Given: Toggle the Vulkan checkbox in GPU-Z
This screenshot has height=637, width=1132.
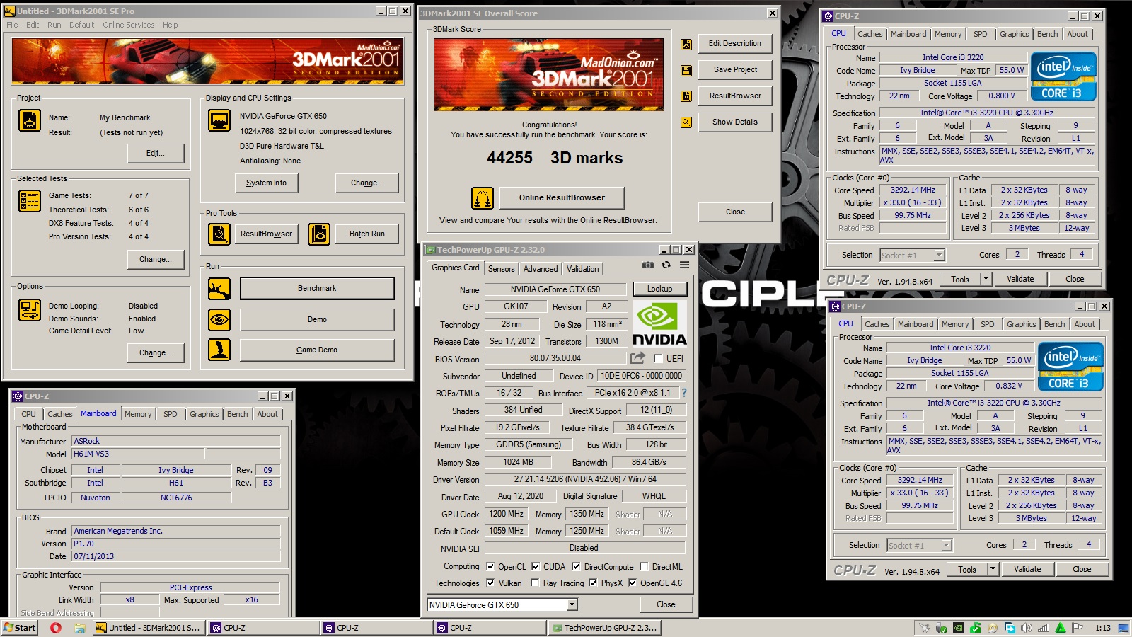Looking at the screenshot, I should (x=490, y=583).
